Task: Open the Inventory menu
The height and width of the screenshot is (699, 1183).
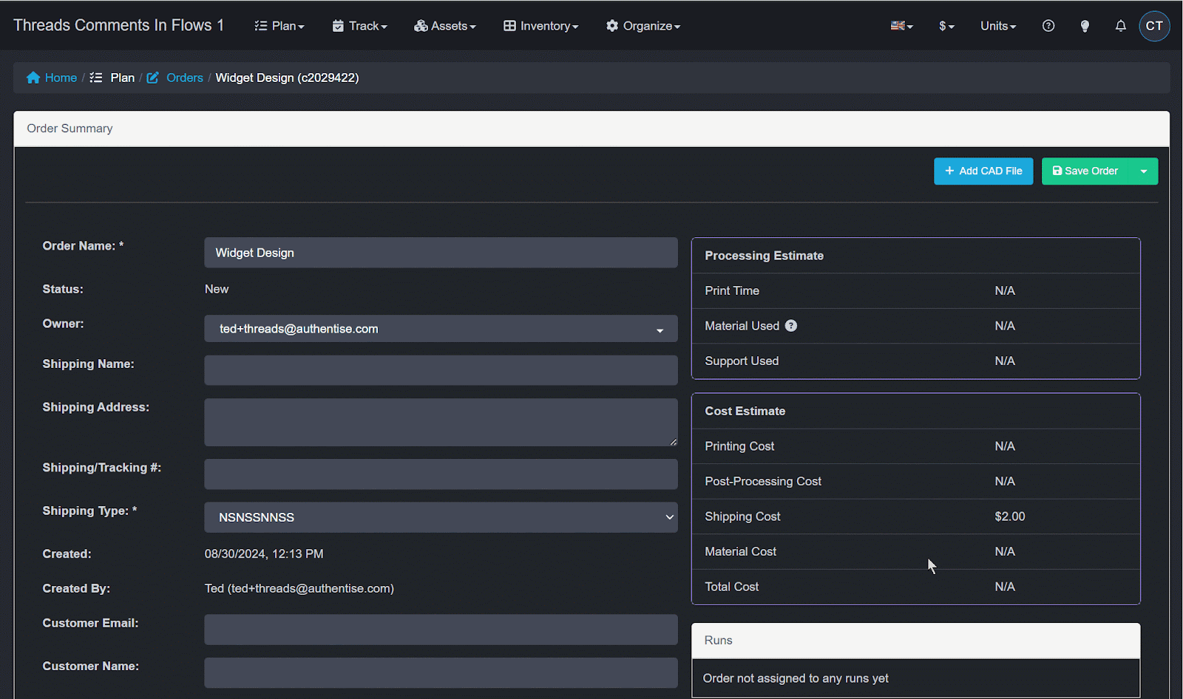Action: coord(541,26)
